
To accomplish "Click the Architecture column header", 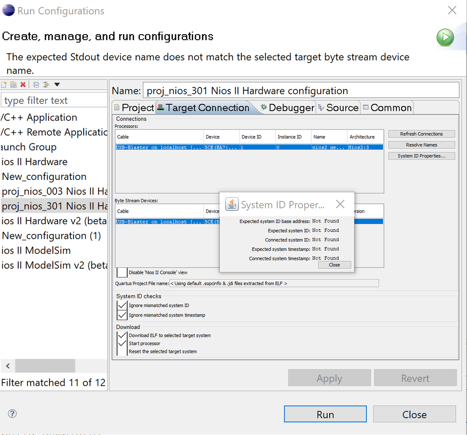I will 365,137.
